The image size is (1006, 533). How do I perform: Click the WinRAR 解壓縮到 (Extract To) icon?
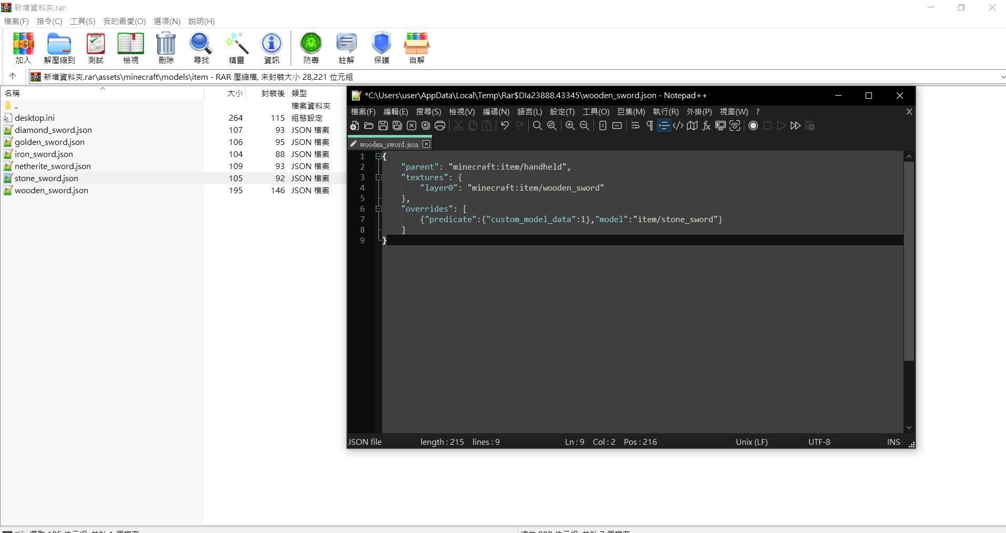[x=59, y=48]
